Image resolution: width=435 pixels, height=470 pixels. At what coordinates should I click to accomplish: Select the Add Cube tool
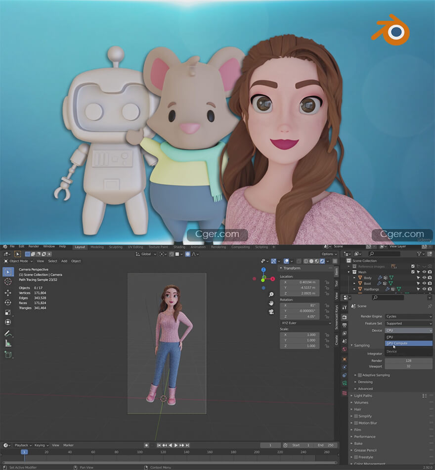pos(8,355)
